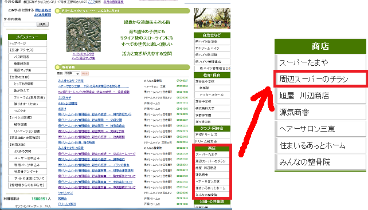Click the small button beside the 50件 dropdown
Image resolution: width=368 pixels, height=210 pixels.
tap(84, 74)
